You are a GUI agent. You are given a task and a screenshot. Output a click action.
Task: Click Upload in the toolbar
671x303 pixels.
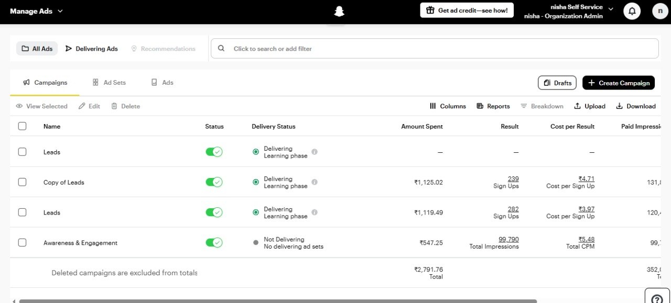coord(590,106)
